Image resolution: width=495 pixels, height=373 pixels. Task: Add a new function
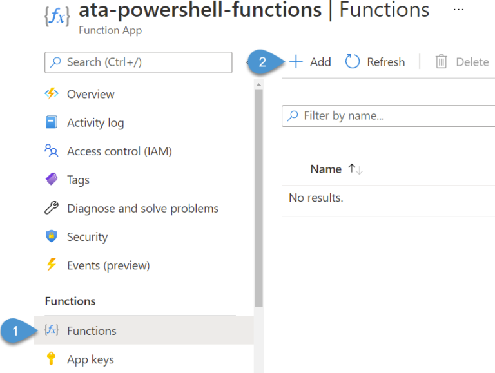(x=310, y=62)
